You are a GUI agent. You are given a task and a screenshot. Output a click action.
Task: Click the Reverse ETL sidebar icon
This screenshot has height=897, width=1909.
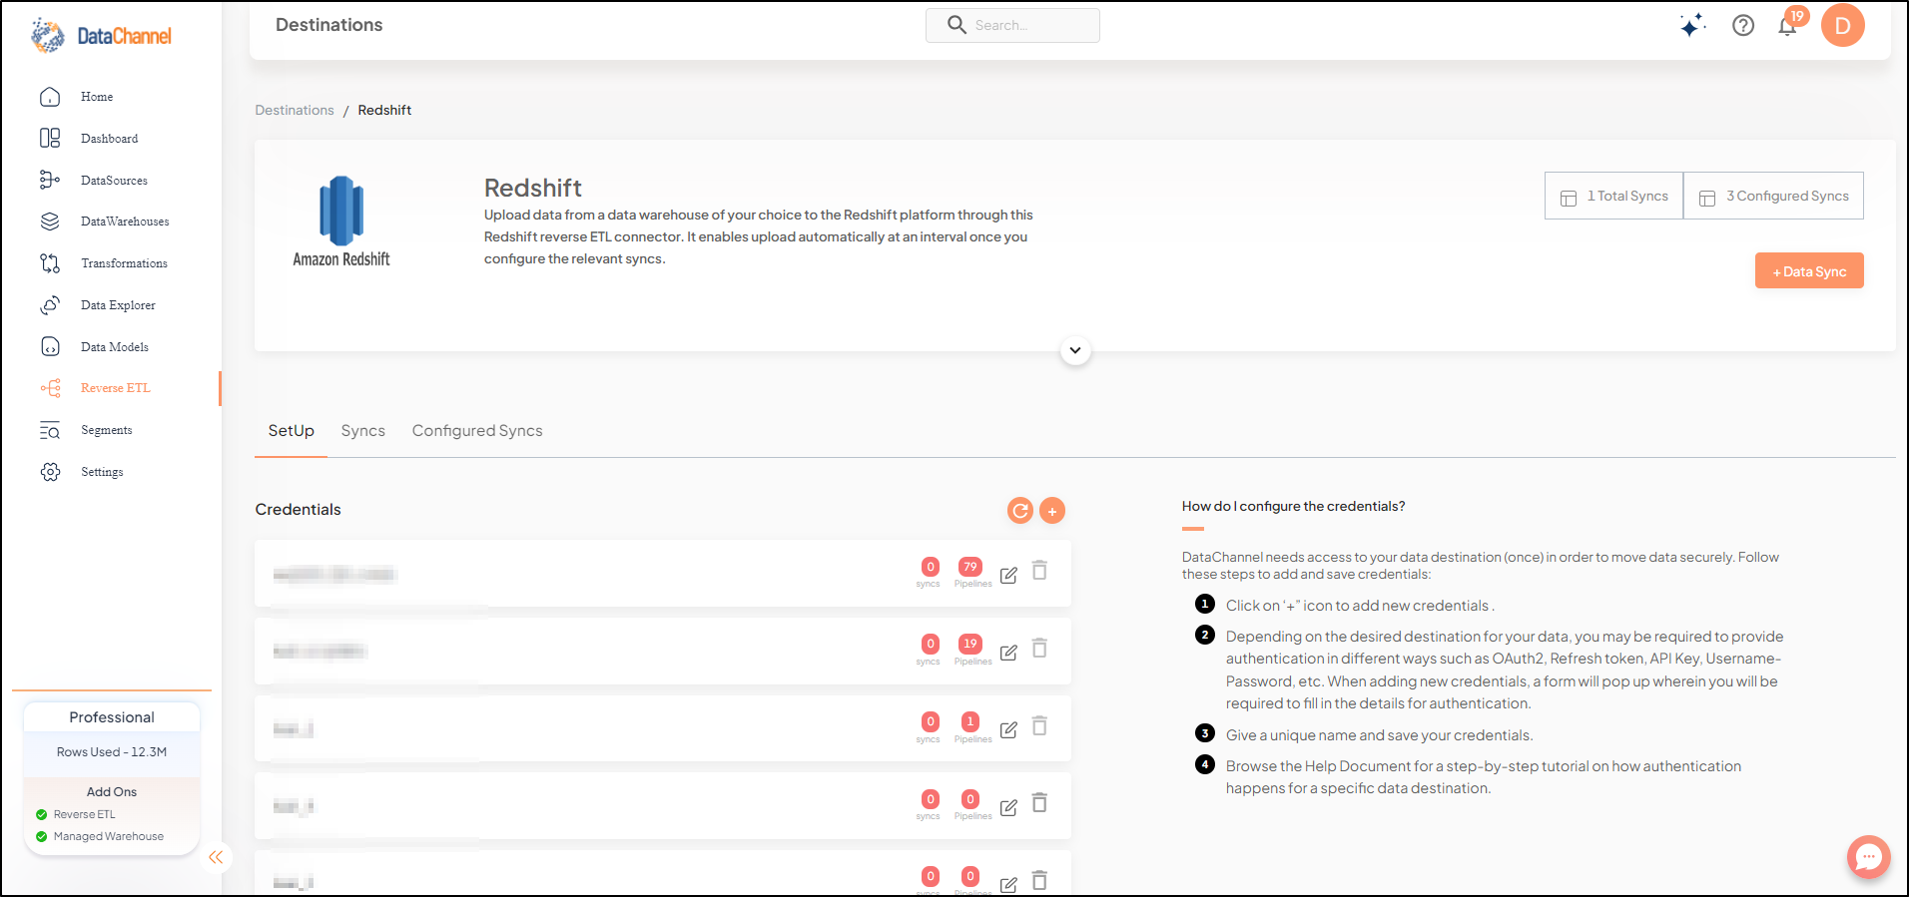click(x=50, y=388)
